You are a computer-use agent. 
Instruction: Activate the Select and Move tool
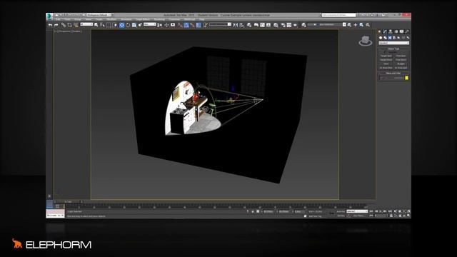click(x=121, y=25)
